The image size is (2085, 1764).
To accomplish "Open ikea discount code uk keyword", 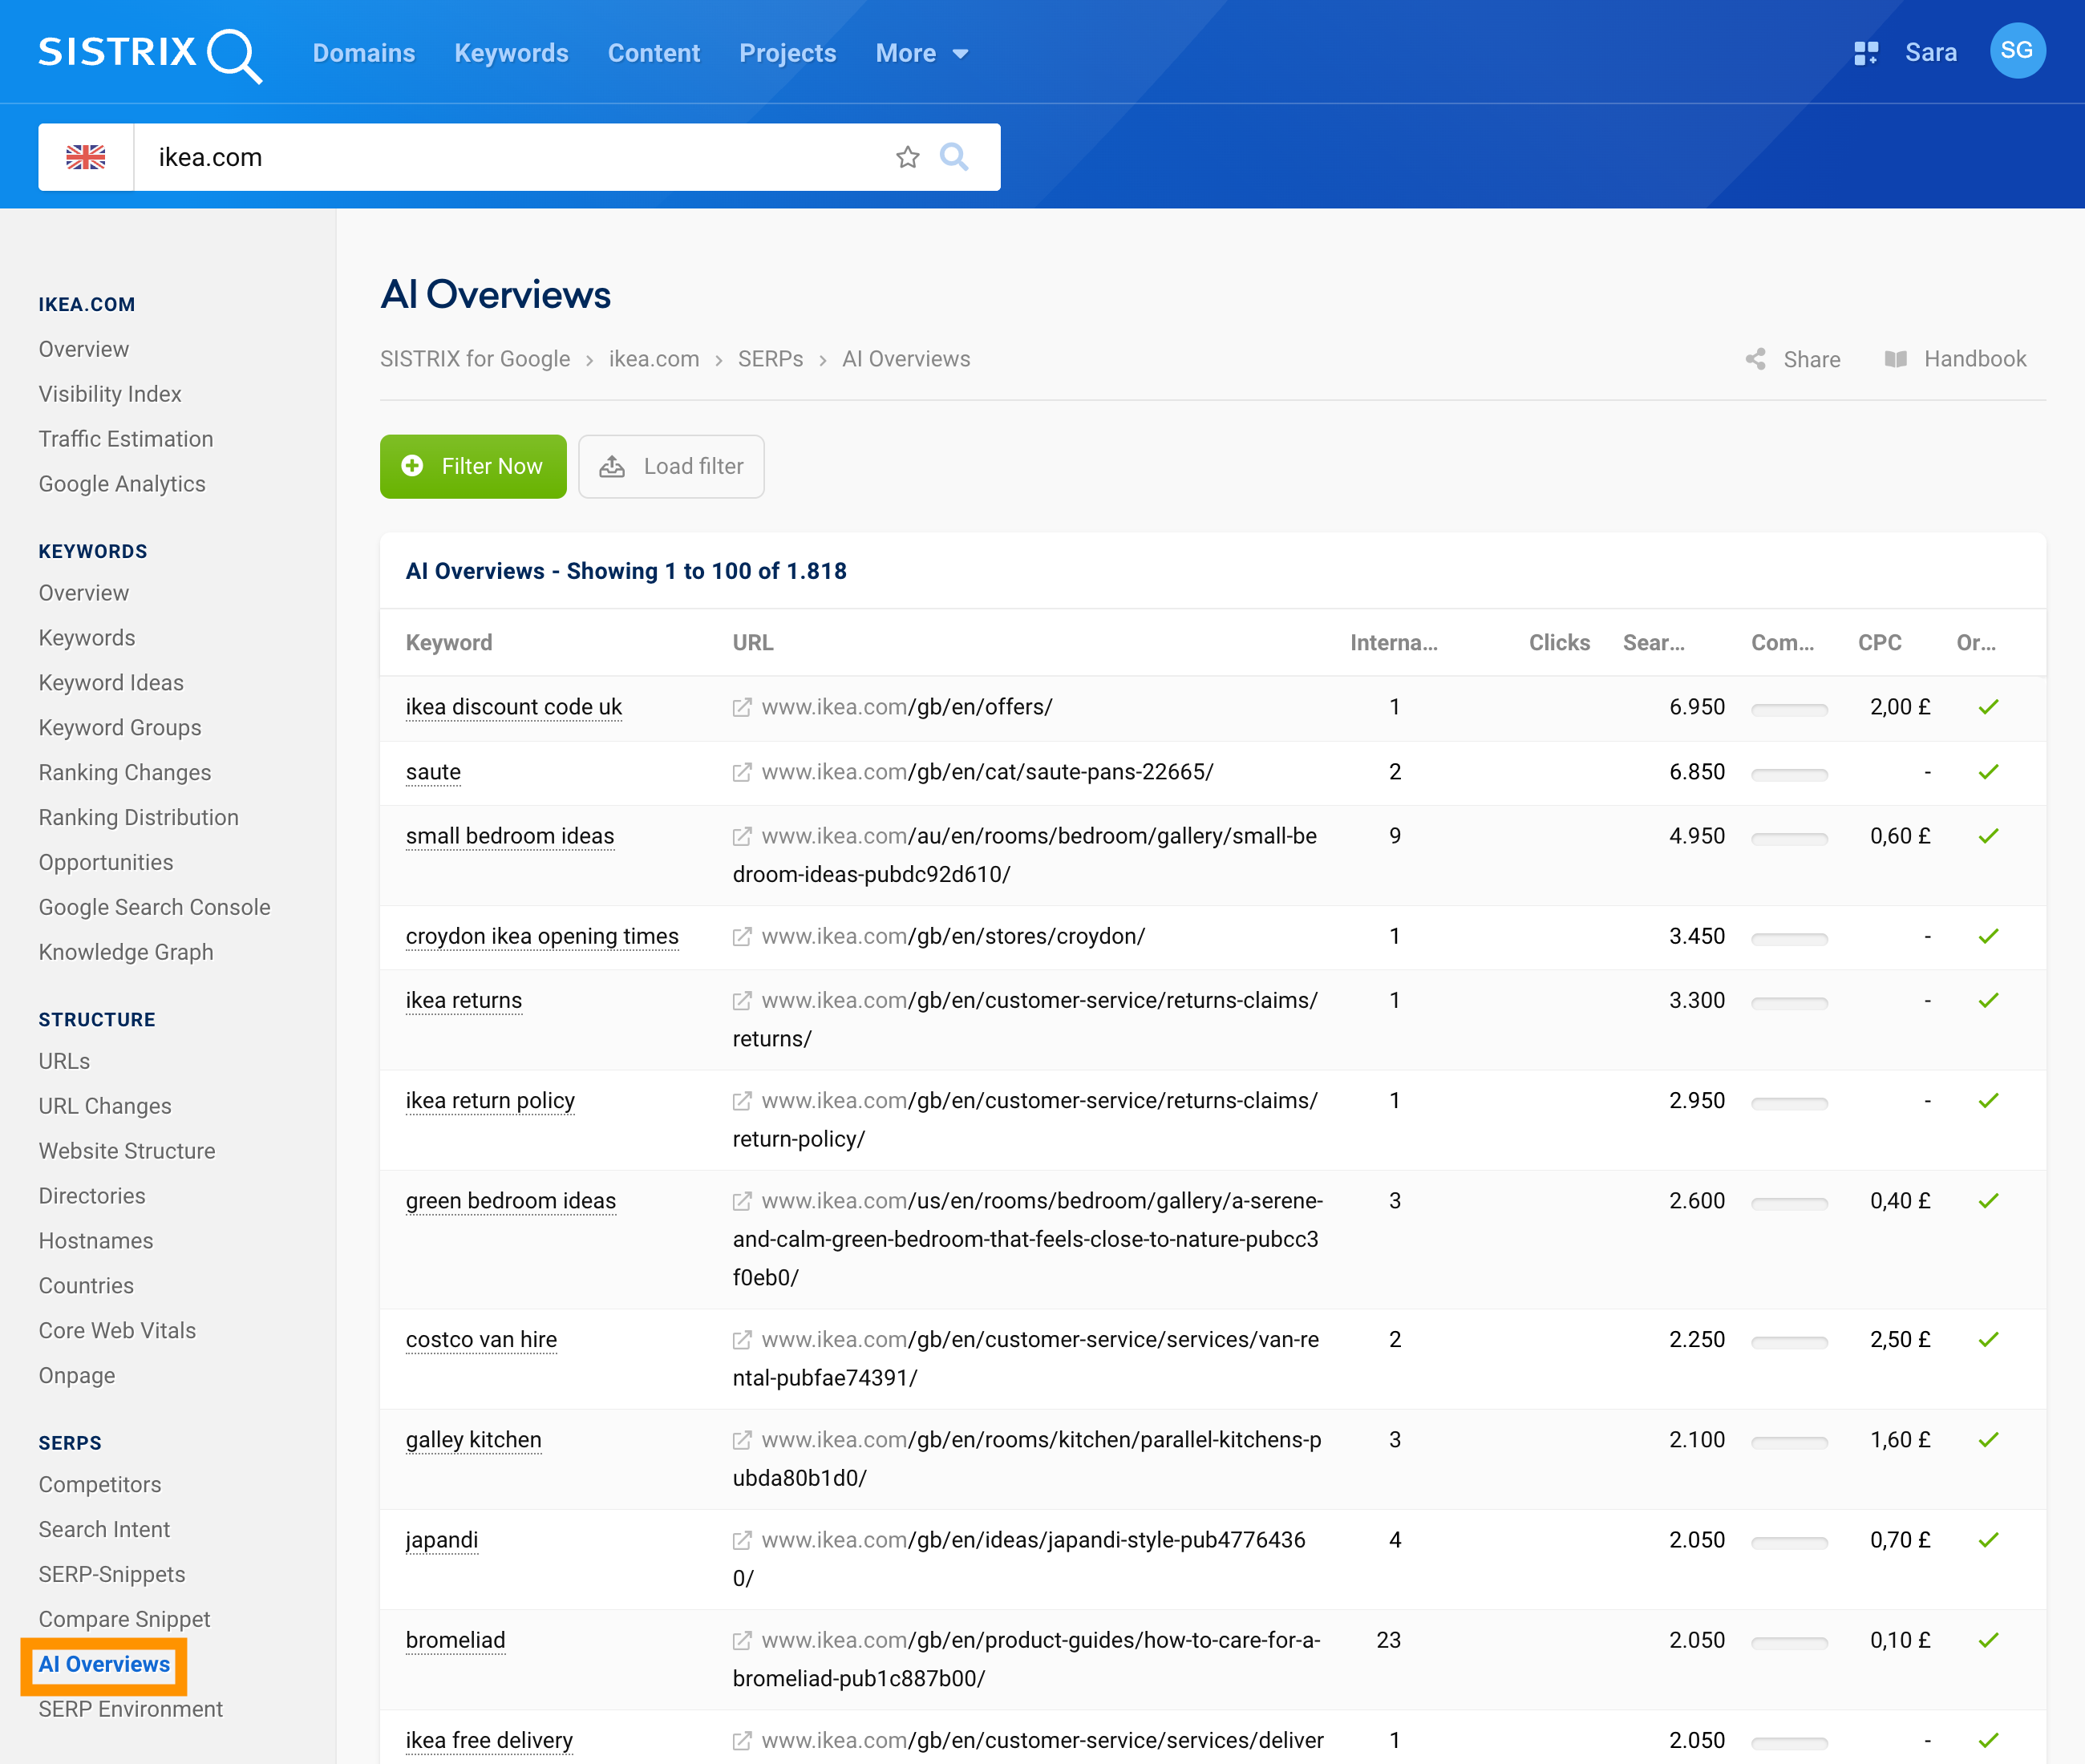I will coord(514,707).
